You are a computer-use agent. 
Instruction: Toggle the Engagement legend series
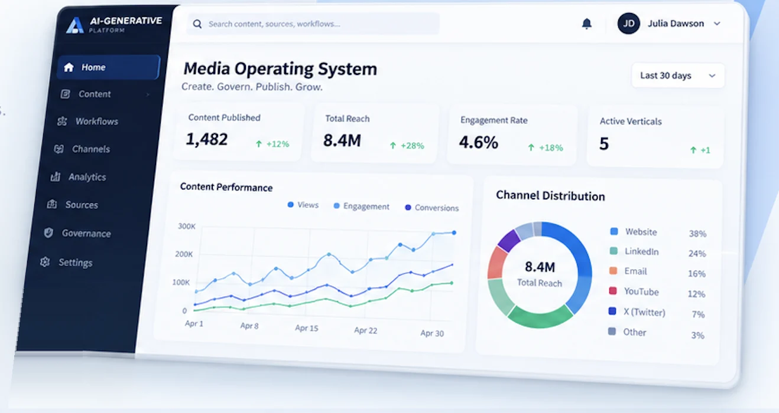coord(361,206)
